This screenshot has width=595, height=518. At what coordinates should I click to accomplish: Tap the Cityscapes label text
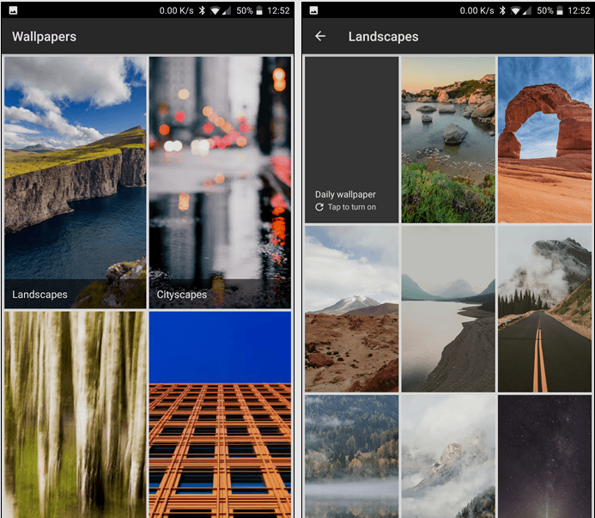point(182,295)
